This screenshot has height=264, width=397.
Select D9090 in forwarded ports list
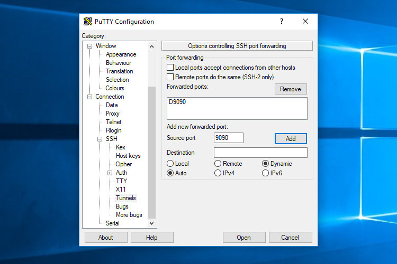click(x=177, y=102)
